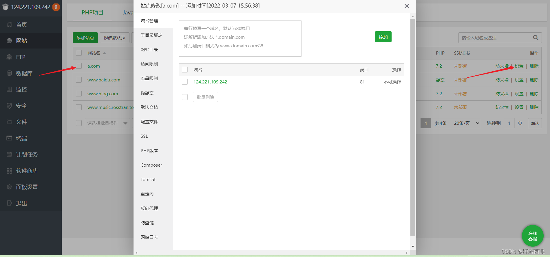Screen dimensions: 550x257
Task: Open the 监控 monitor icon
Action: [x=9, y=89]
